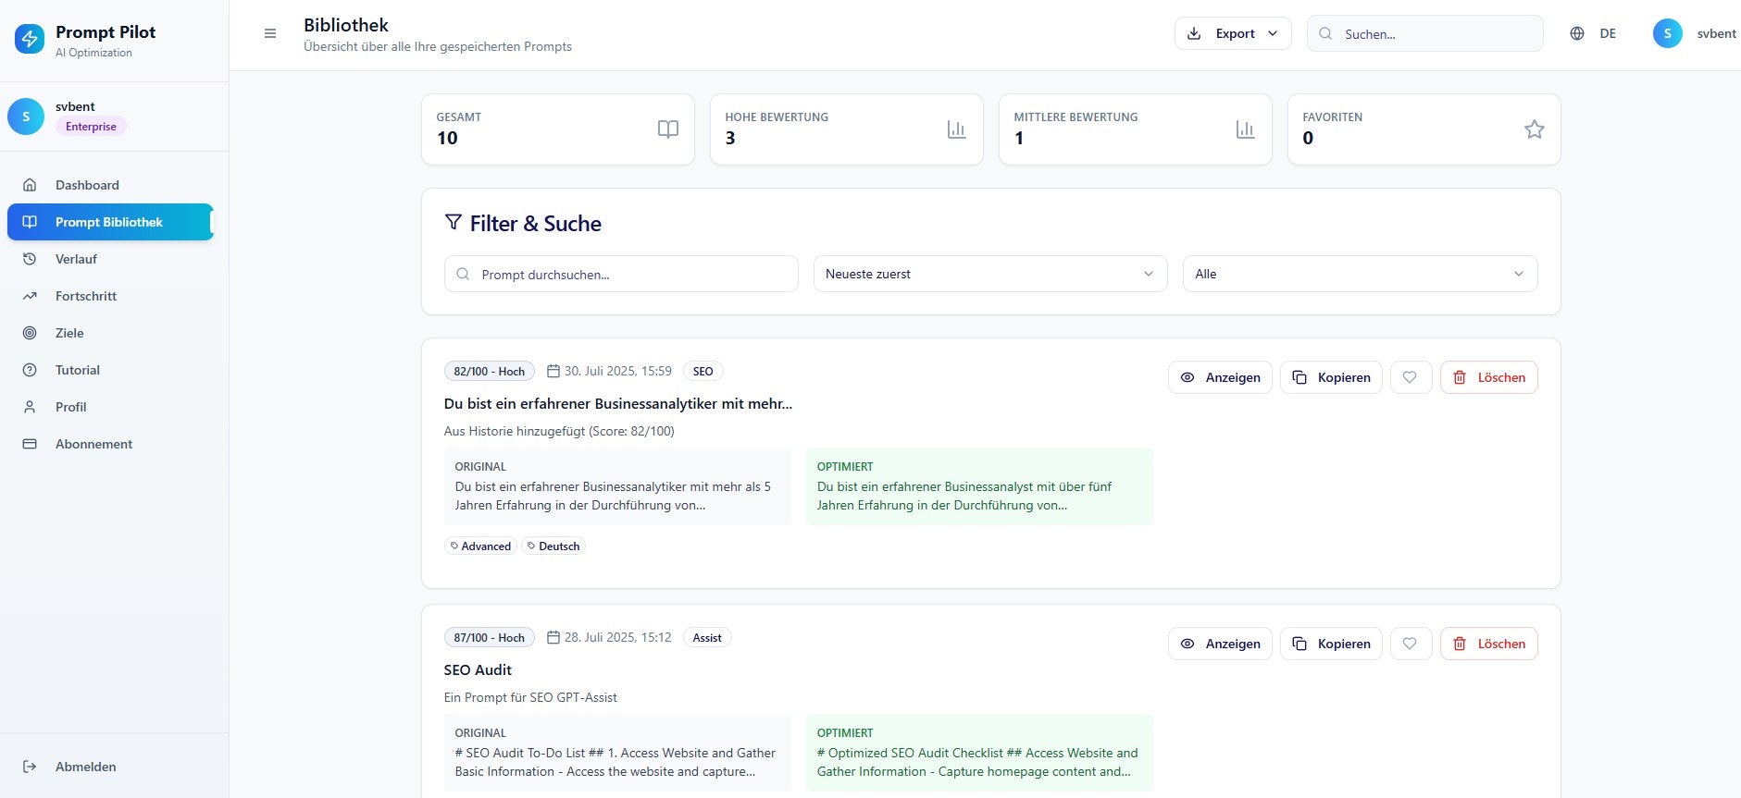1741x798 pixels.
Task: Click Kopieren for the Businessanalytiker prompt
Action: [1332, 377]
